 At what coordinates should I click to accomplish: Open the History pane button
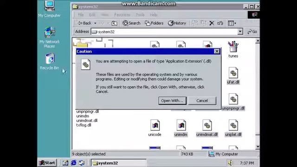point(177,23)
